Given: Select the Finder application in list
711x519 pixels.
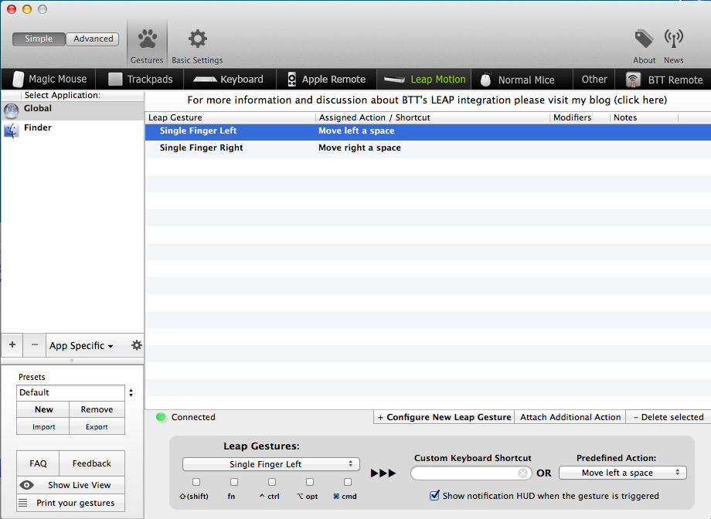Looking at the screenshot, I should point(38,128).
